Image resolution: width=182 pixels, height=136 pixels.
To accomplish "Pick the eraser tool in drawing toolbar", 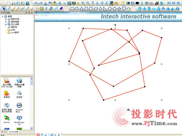I will [61, 9].
